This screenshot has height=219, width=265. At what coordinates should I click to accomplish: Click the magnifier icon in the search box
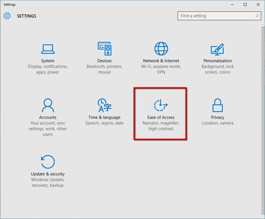coord(257,16)
